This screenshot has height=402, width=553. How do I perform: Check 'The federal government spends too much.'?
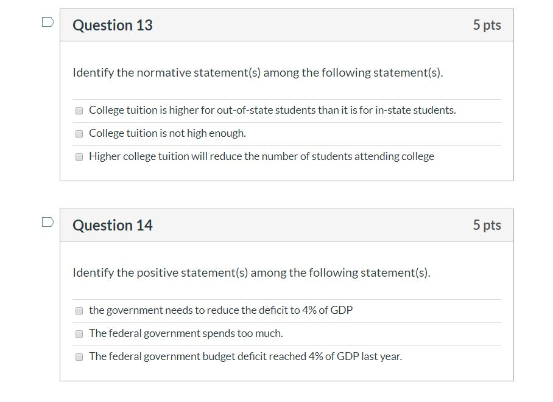[78, 333]
